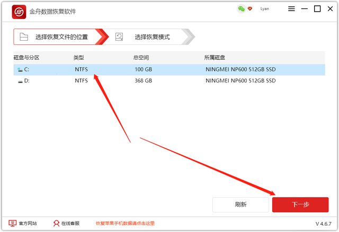The image size is (339, 232).
Task: Open the 恢复苹果手机数据请点击这里 link
Action: coord(125,224)
